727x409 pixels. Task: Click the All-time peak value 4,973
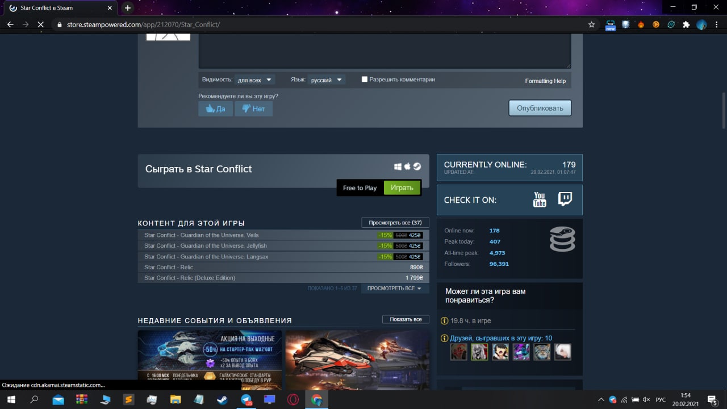tap(497, 253)
